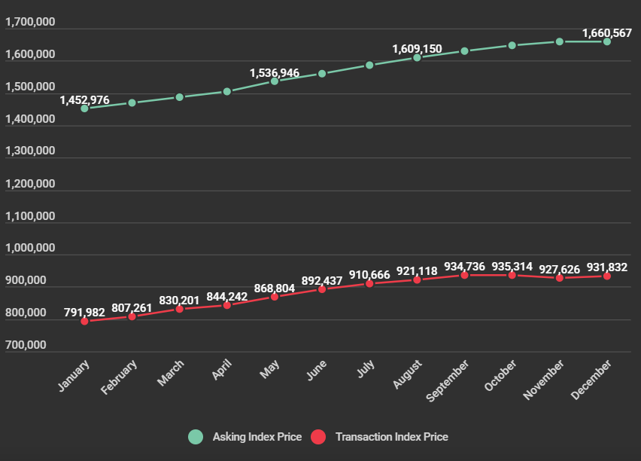Toggle the Transaction Index Price legend item
Image resolution: width=641 pixels, height=461 pixels.
click(391, 437)
